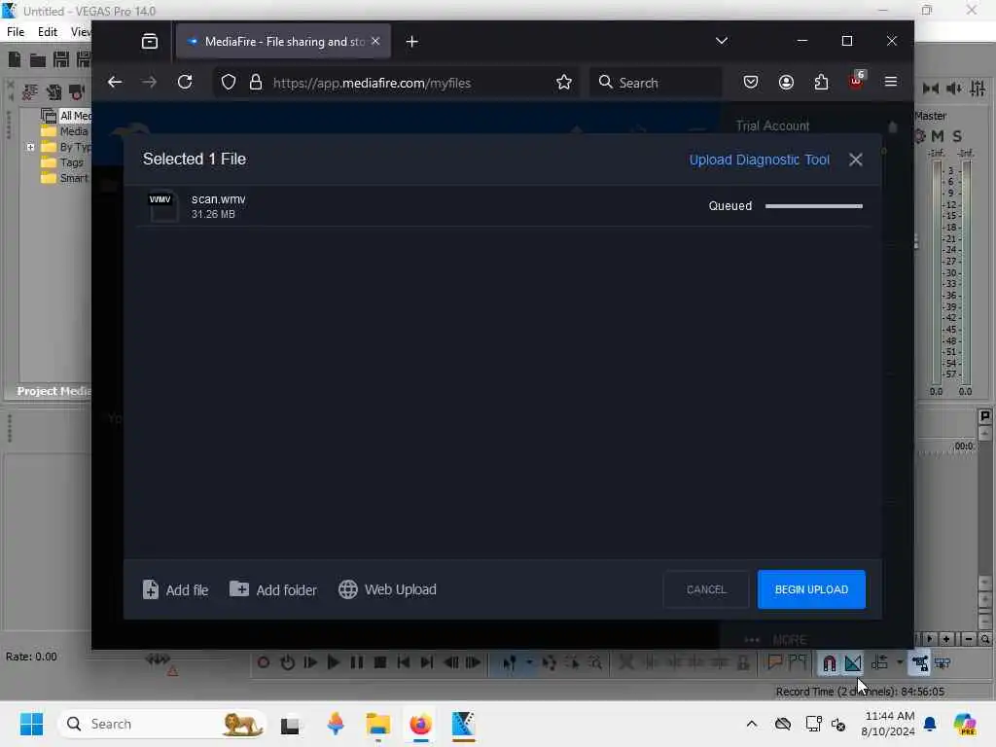Toggle Enable Snapping magnet icon

click(x=829, y=663)
